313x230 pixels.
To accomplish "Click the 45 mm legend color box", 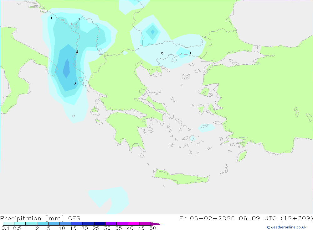I will [x=145, y=224].
